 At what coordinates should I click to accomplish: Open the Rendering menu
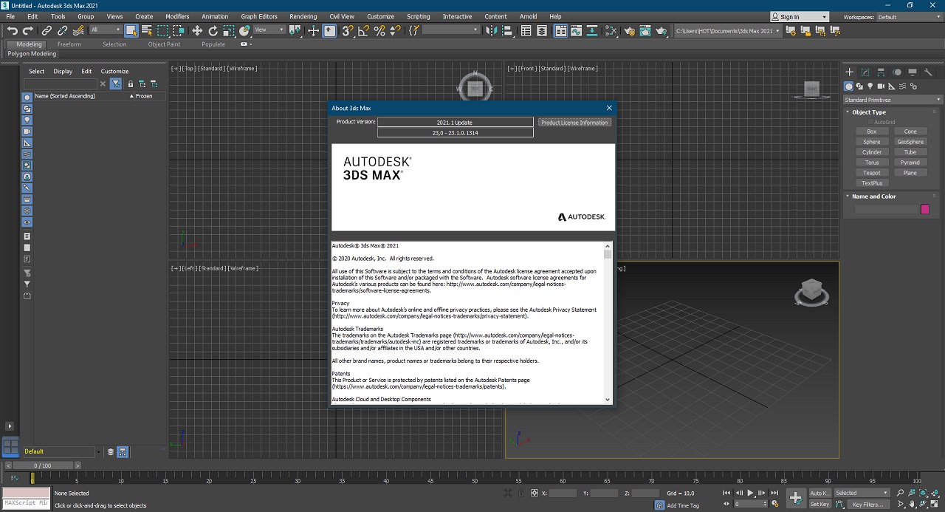coord(303,16)
